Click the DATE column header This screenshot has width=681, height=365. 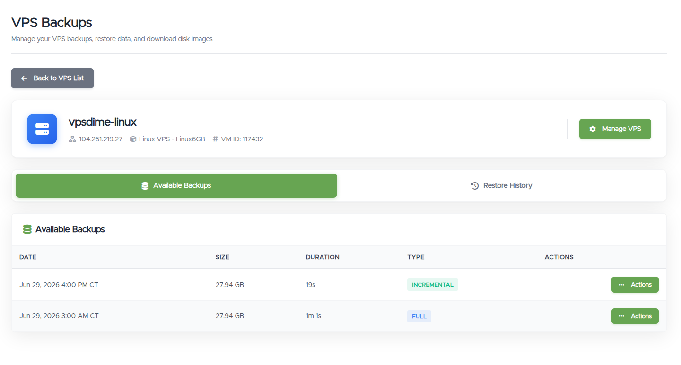click(x=28, y=257)
